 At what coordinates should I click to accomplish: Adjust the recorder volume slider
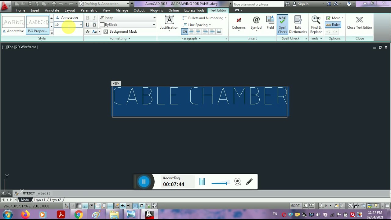pyautogui.click(x=220, y=183)
